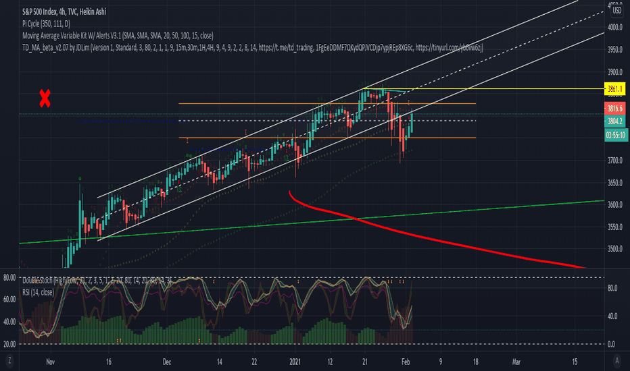The height and width of the screenshot is (371, 630).
Task: Click the green 3804.2 current price label
Action: pos(614,121)
